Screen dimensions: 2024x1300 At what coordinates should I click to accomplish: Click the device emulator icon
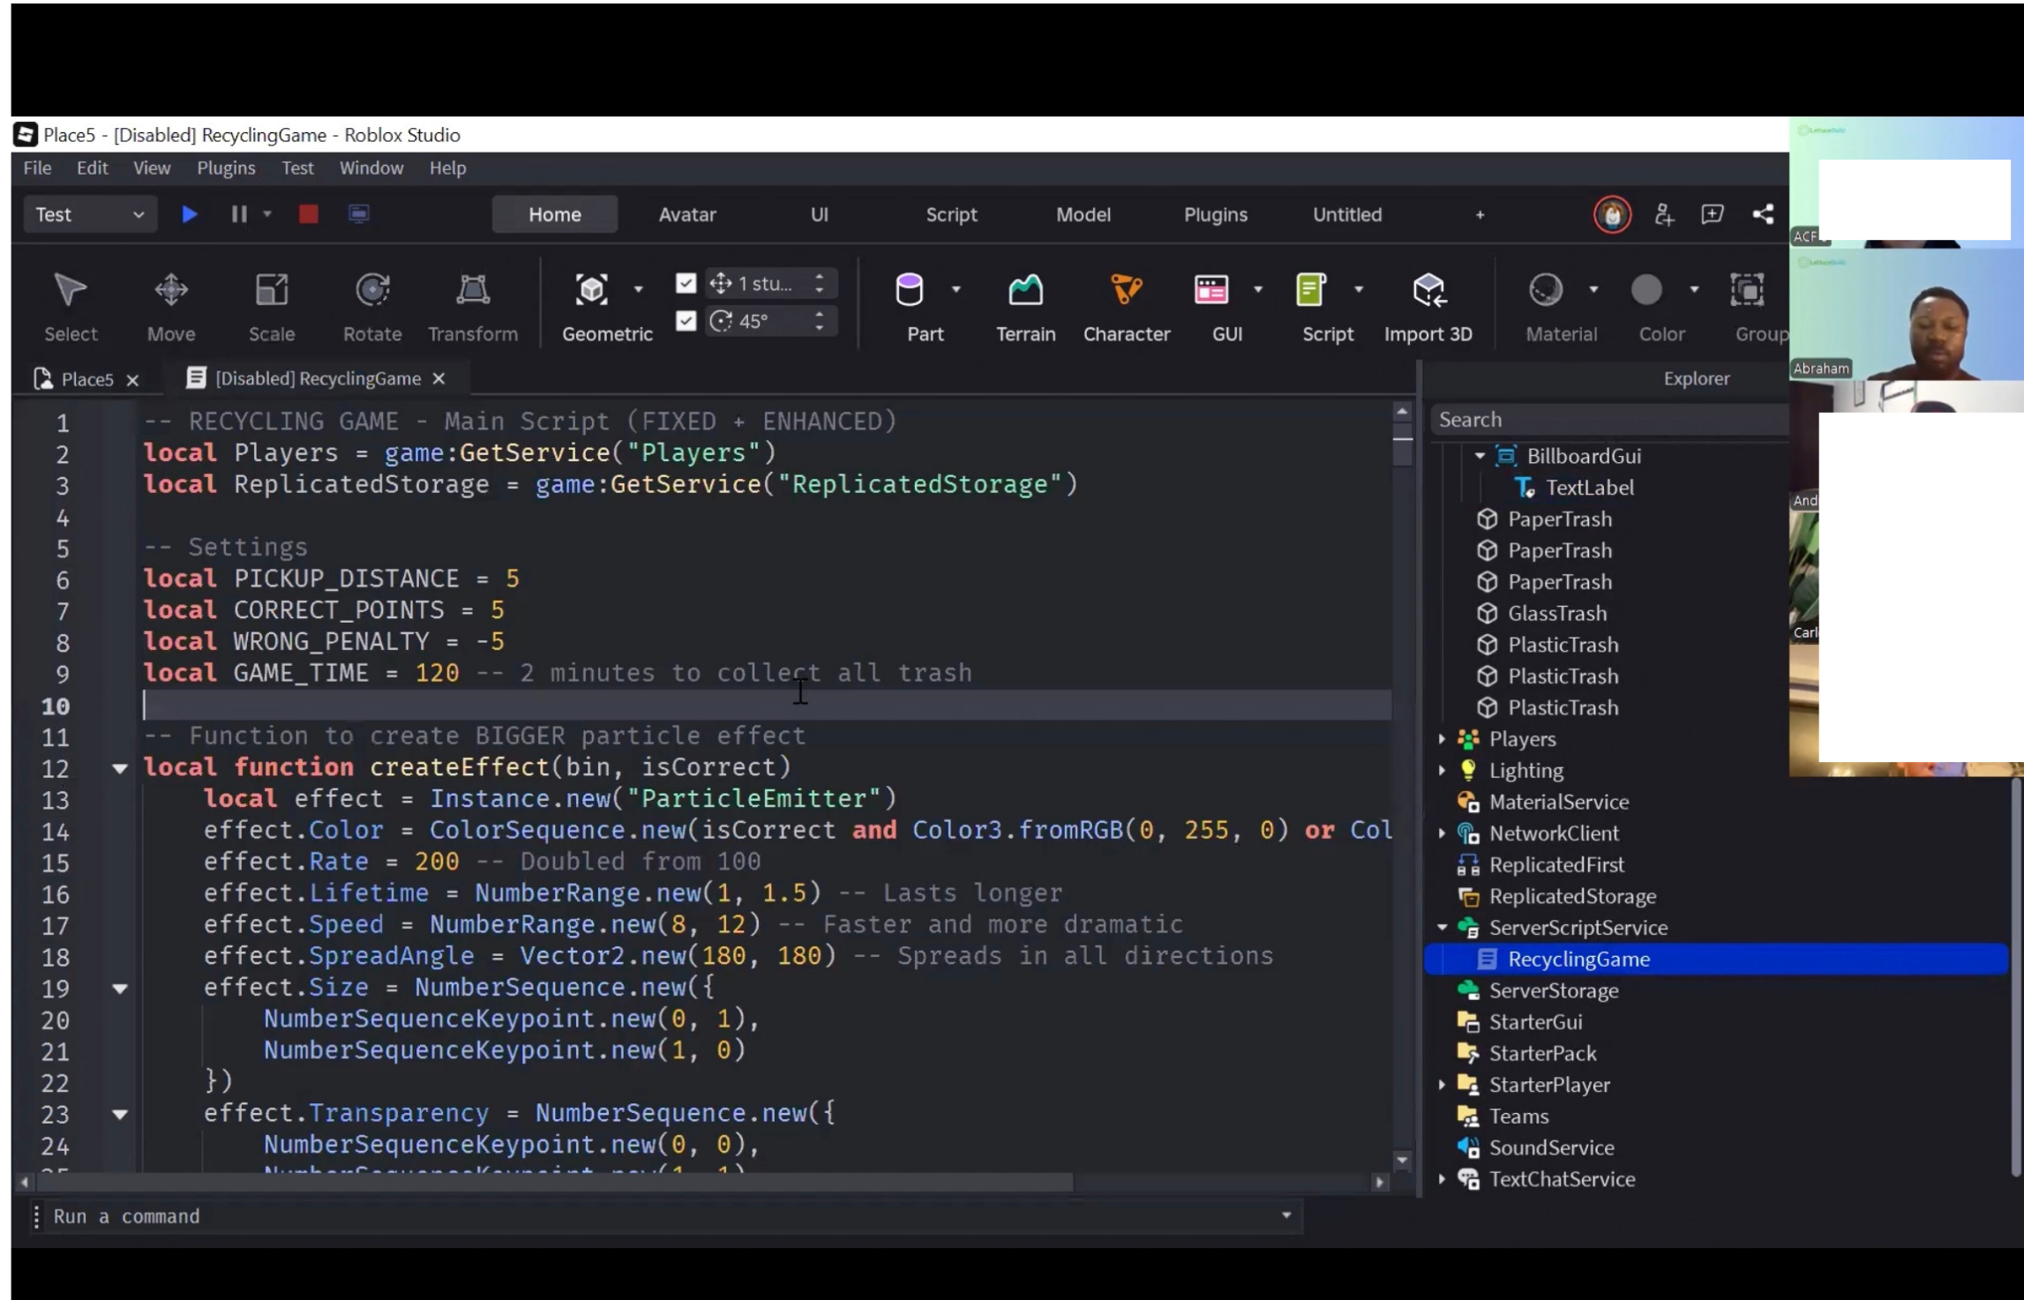(358, 214)
